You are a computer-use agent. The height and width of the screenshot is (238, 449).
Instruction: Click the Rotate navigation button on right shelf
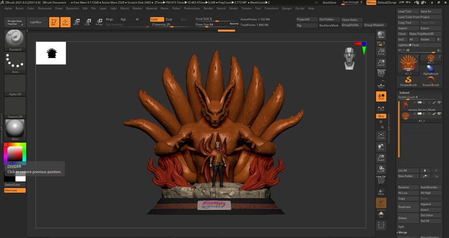(381, 169)
